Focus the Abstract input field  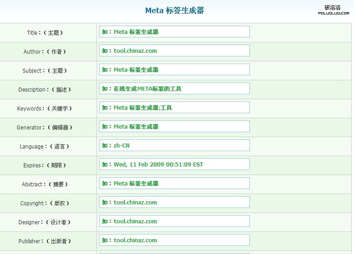(x=174, y=184)
